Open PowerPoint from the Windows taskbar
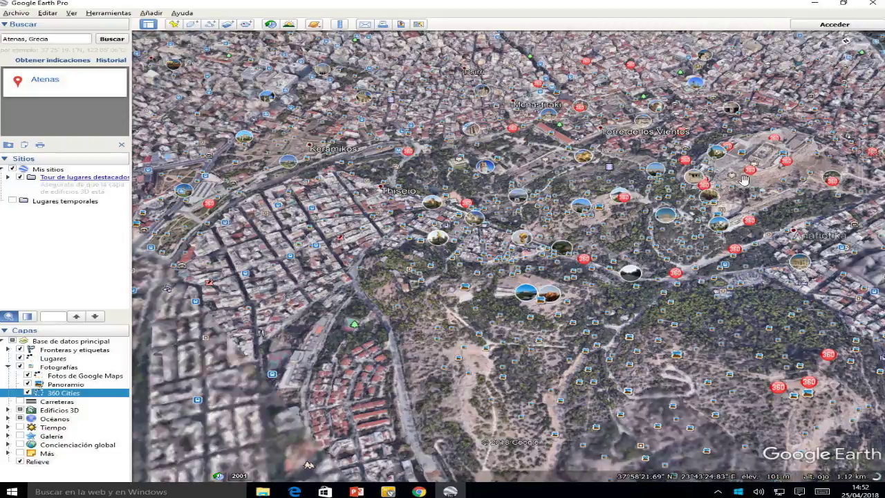The width and height of the screenshot is (885, 498). pyautogui.click(x=357, y=492)
